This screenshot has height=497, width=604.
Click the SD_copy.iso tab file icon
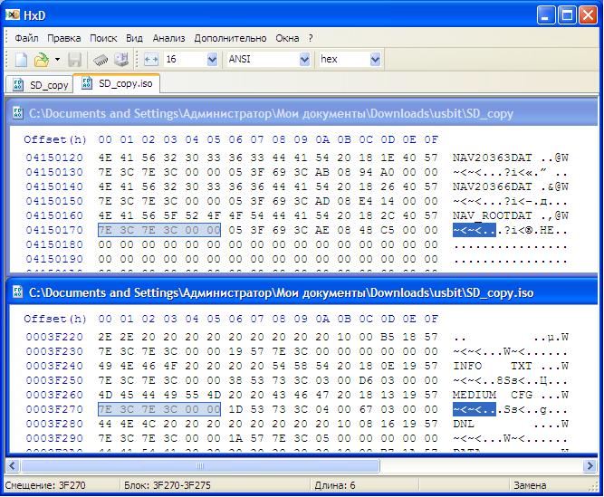coord(87,83)
